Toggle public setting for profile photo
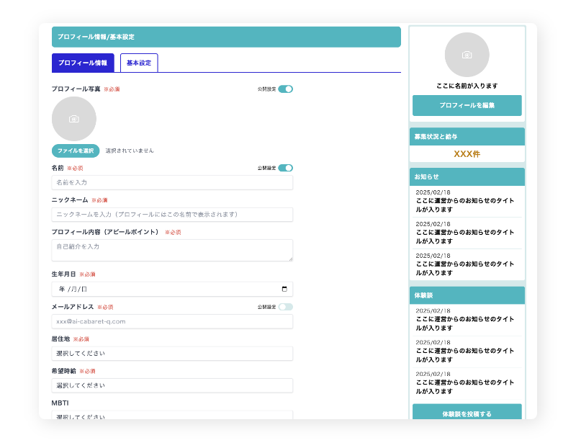Screen dimensions: 576x448 [285, 89]
